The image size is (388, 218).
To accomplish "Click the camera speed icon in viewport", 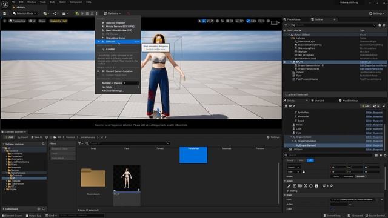I will (x=261, y=21).
